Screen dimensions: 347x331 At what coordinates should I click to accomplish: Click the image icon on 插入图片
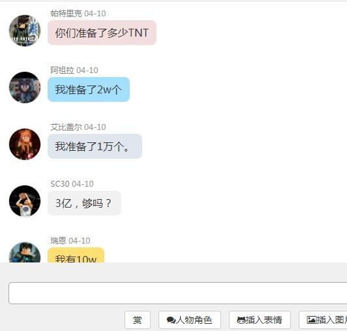click(x=311, y=320)
